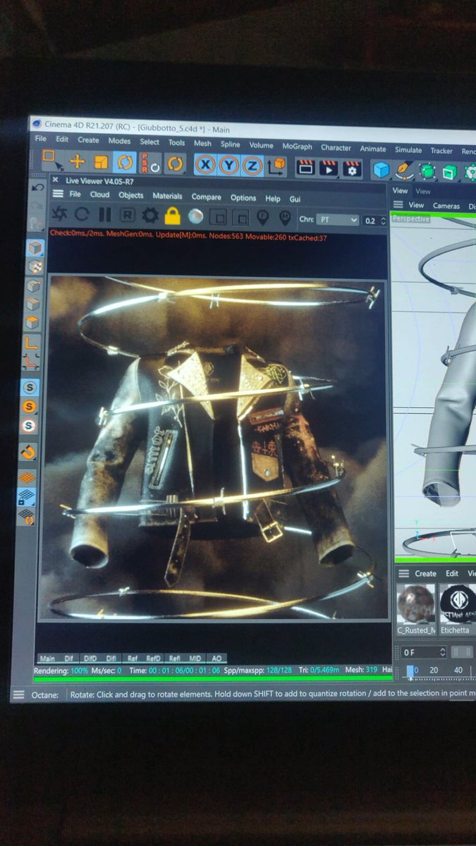476x846 pixels.
Task: Click the Etichetta material thumbnail
Action: click(458, 604)
